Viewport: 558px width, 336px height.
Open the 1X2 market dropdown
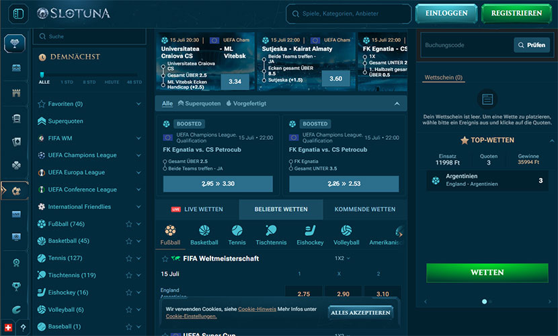point(342,258)
